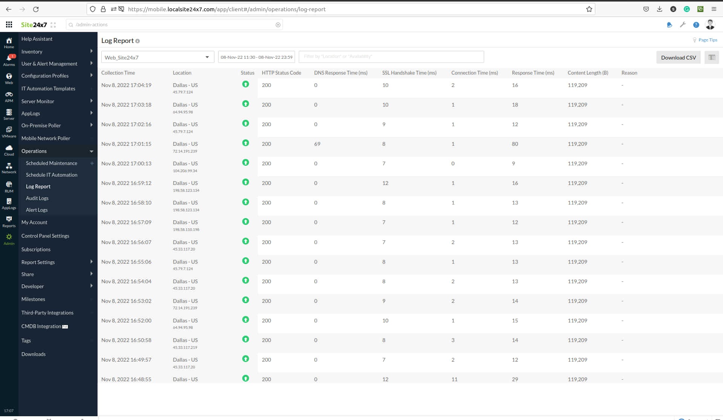The width and height of the screenshot is (723, 420).
Task: Open Alert Logs from the sidebar
Action: point(36,210)
